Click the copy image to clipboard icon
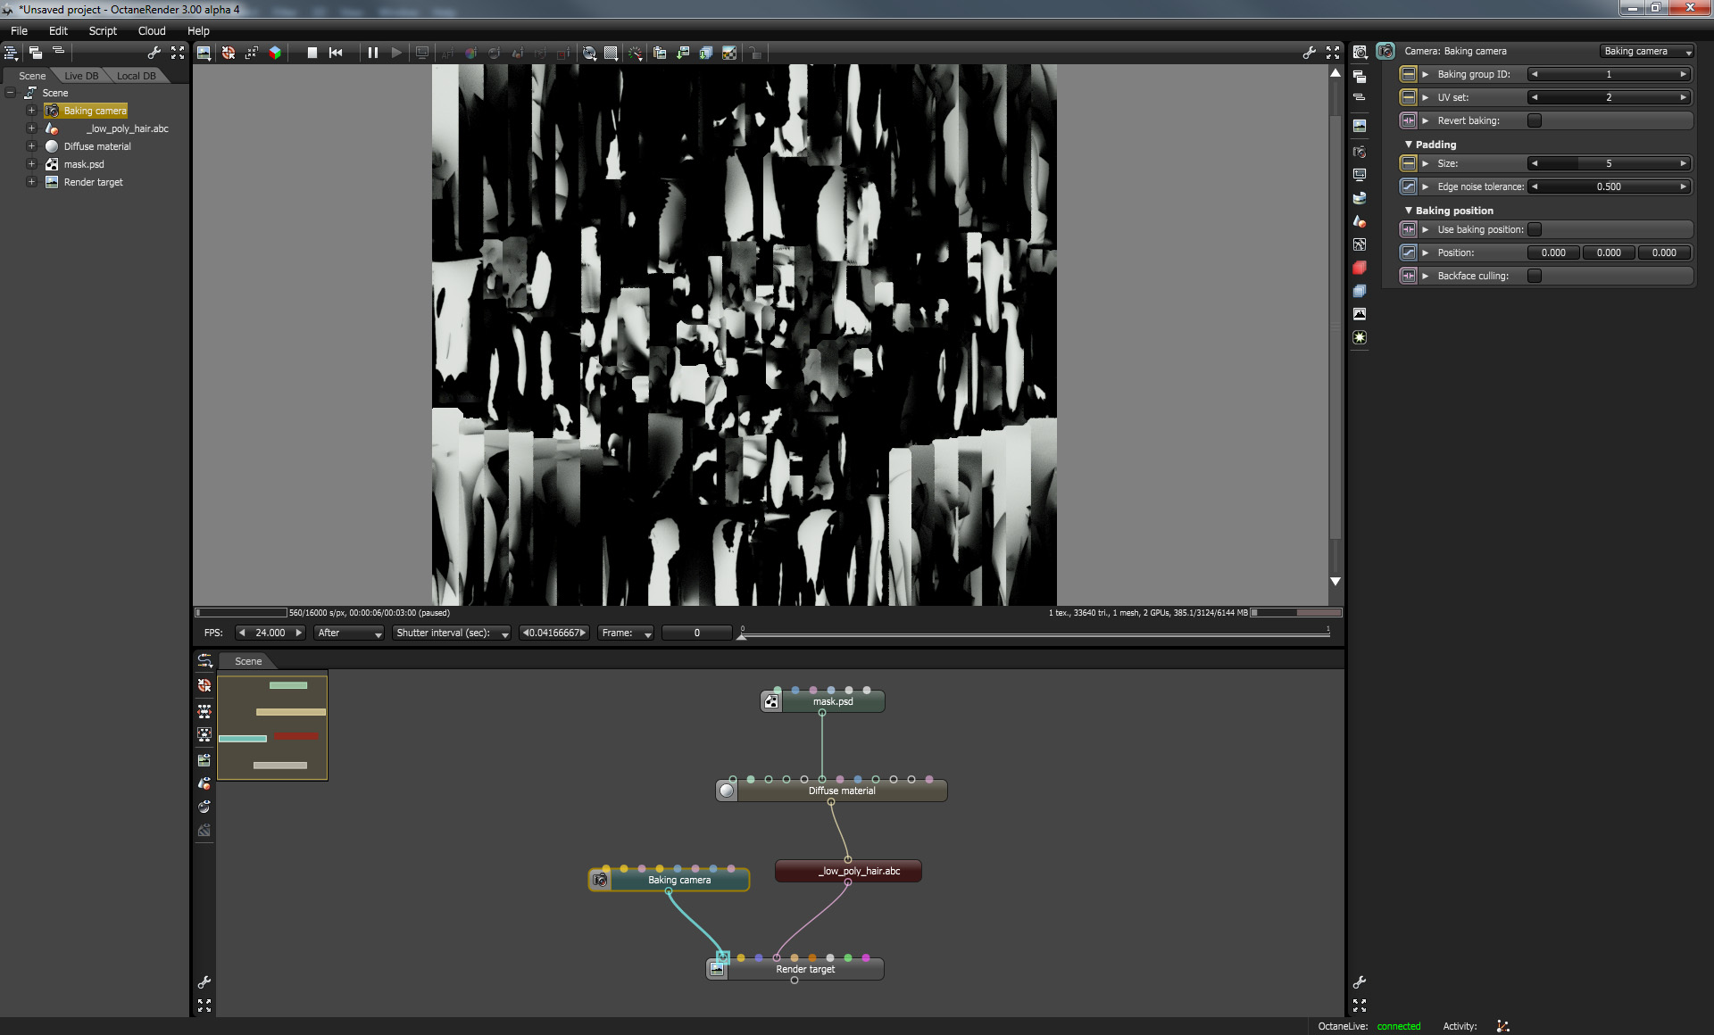Screen dimensions: 1714x1035 (x=660, y=54)
